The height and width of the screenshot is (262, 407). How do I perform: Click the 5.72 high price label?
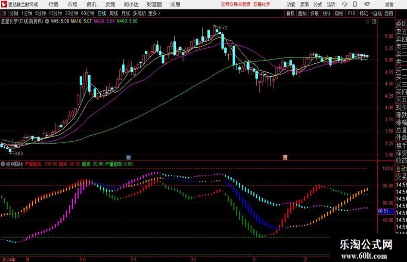point(223,28)
